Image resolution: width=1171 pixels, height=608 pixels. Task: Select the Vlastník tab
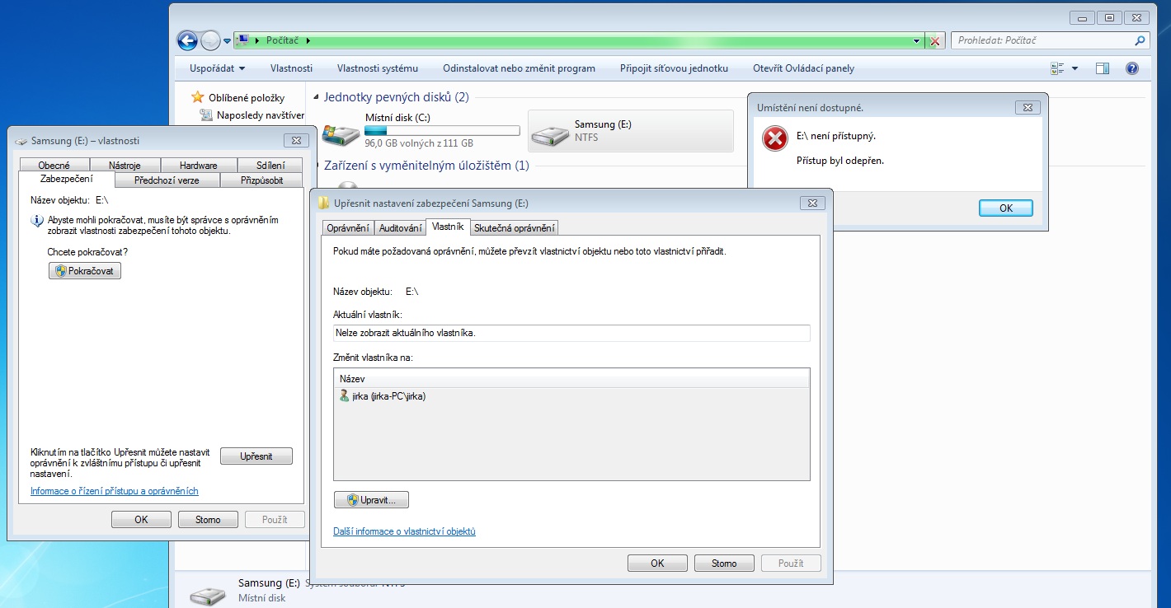448,227
